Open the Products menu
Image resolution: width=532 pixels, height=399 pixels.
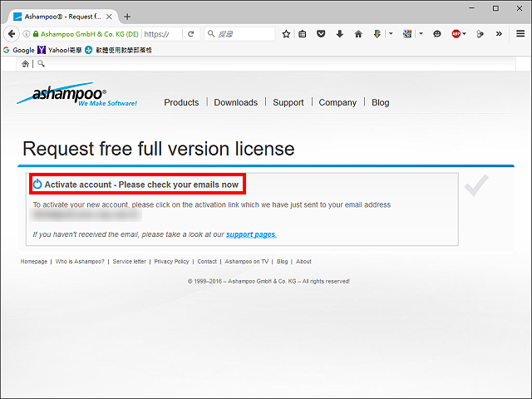181,102
